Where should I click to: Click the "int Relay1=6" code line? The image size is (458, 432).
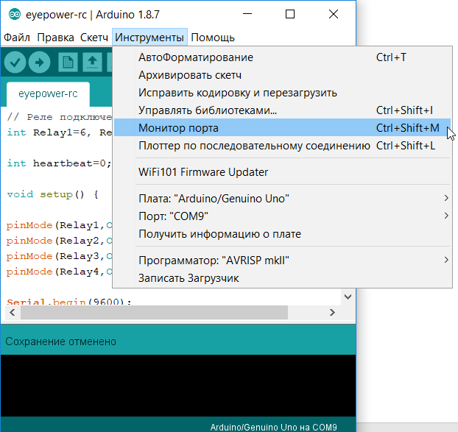[60, 132]
